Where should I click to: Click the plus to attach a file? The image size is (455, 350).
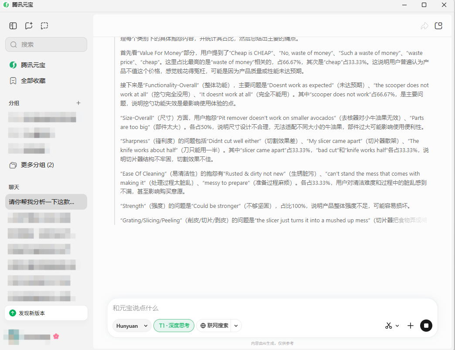[x=410, y=326]
